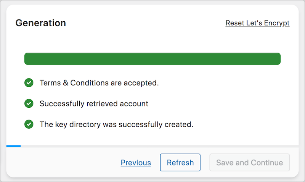This screenshot has width=305, height=182.
Task: Click the green check beside Terms & Conditions
Action: [x=29, y=83]
